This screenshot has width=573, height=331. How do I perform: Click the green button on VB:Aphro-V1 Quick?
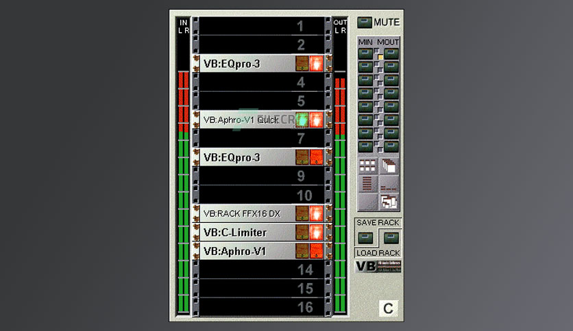(302, 120)
